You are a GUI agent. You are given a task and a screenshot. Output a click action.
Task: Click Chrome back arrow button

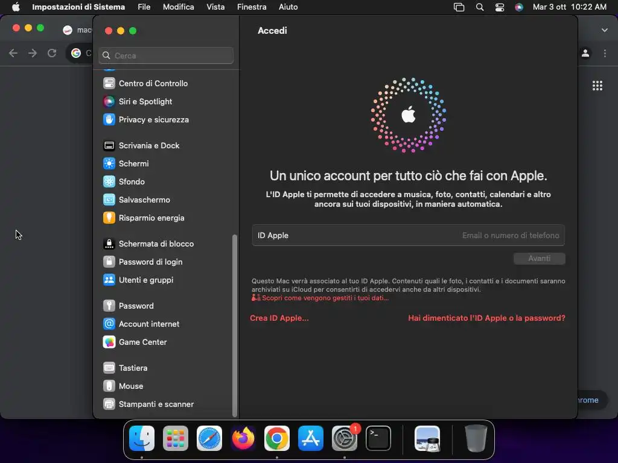13,53
